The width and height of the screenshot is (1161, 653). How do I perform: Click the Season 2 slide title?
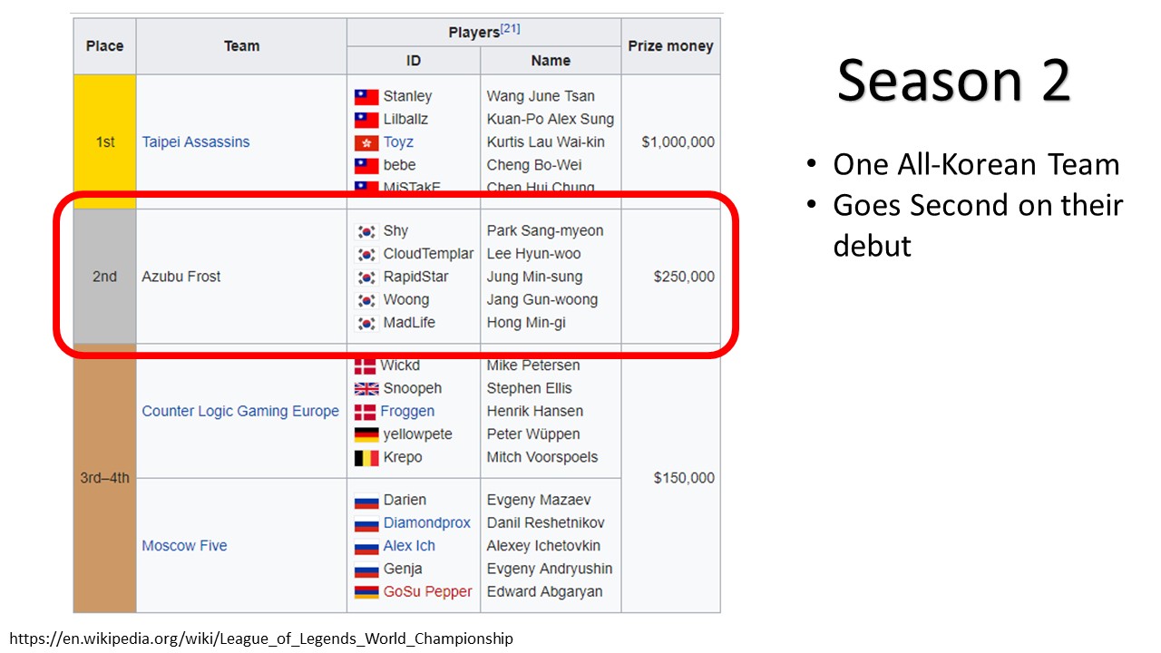(x=953, y=81)
